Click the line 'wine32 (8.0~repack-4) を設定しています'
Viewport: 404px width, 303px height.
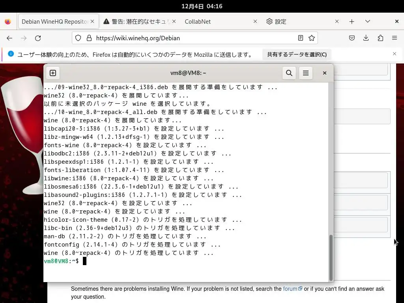point(118,203)
